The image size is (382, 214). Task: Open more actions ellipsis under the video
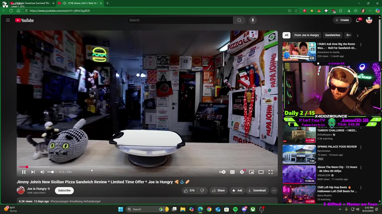click(274, 191)
